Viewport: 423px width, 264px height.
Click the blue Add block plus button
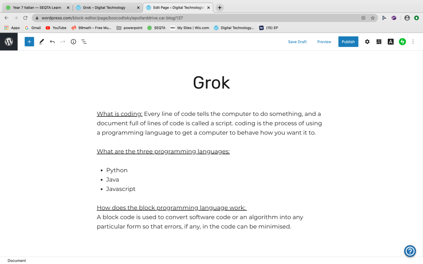point(29,42)
